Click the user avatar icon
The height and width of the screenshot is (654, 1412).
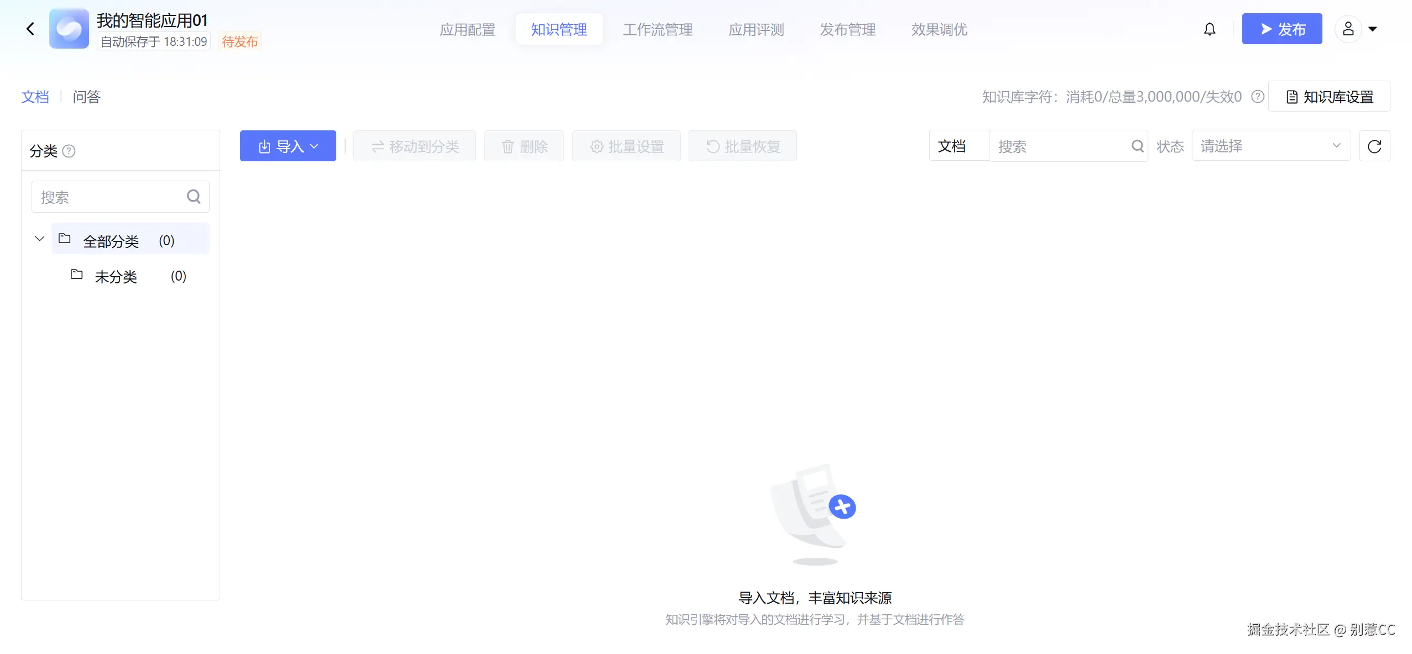(x=1348, y=29)
